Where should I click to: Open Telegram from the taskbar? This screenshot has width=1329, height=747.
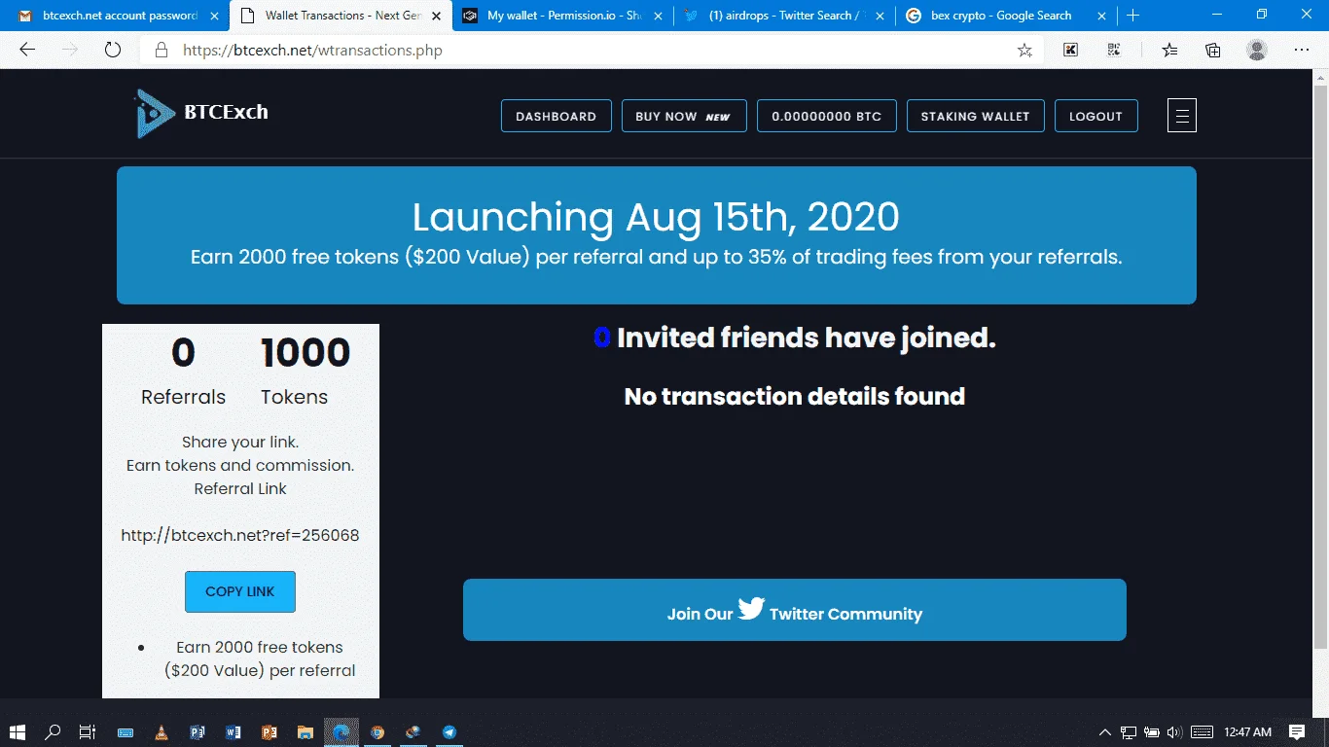point(449,732)
